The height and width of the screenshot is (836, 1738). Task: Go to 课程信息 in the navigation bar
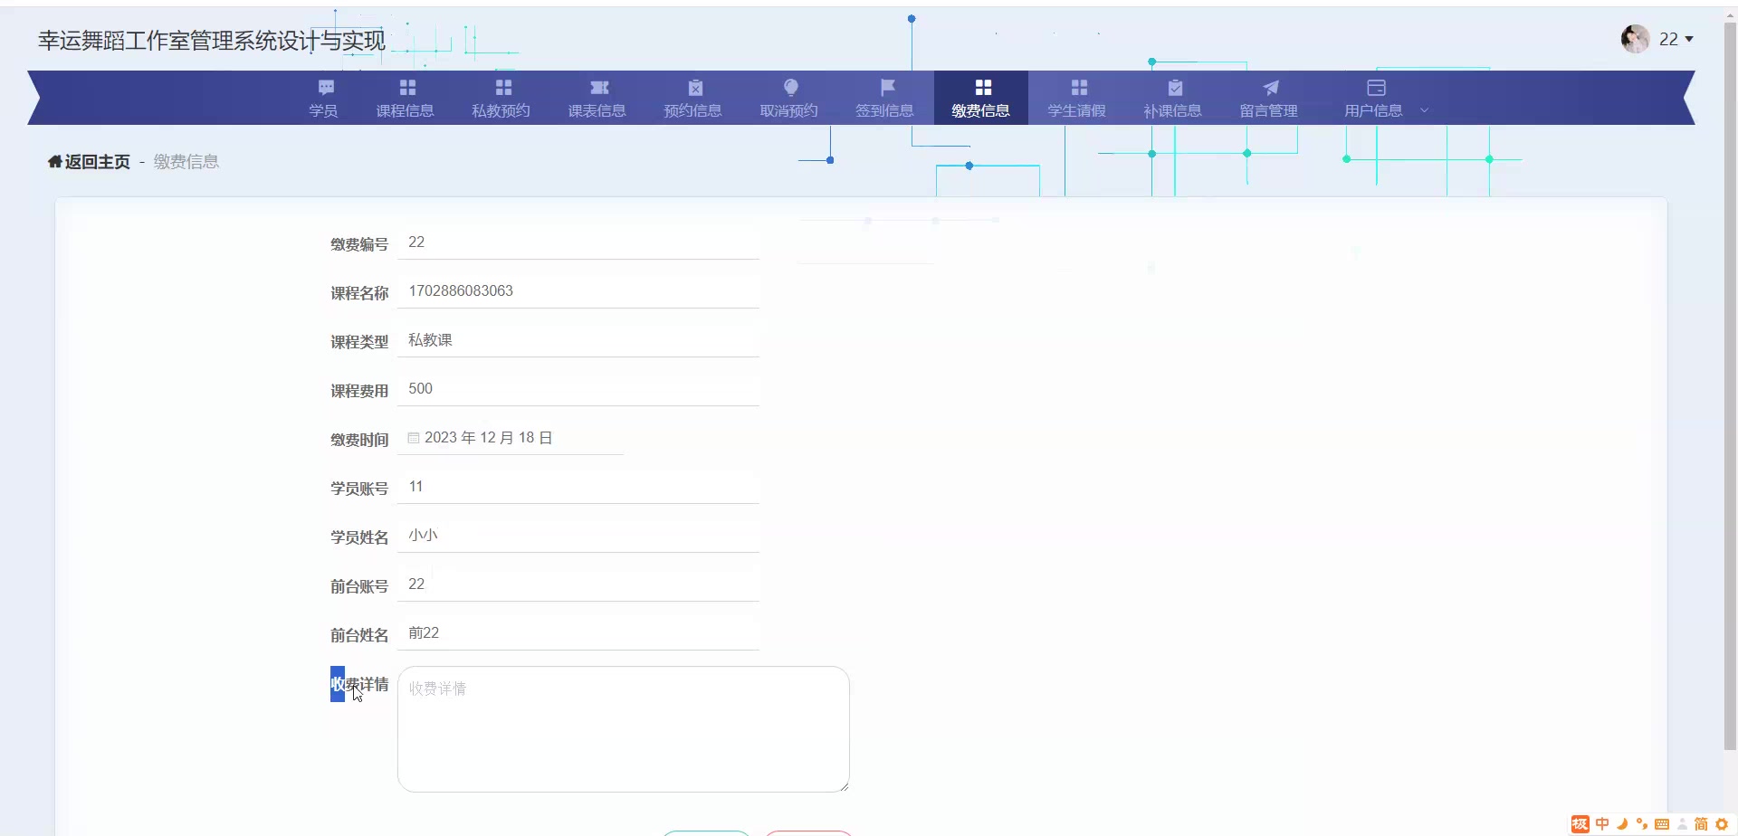coord(406,98)
